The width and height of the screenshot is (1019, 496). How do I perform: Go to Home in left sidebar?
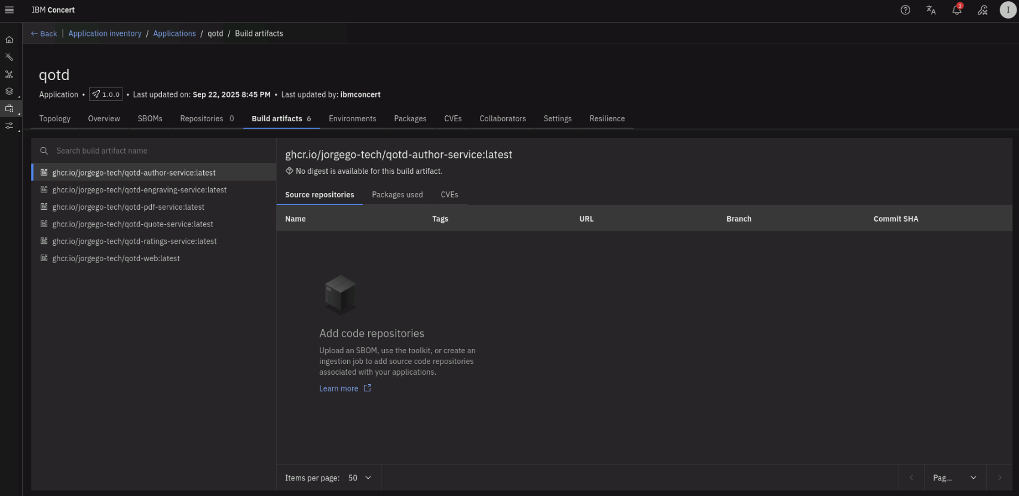[x=9, y=40]
